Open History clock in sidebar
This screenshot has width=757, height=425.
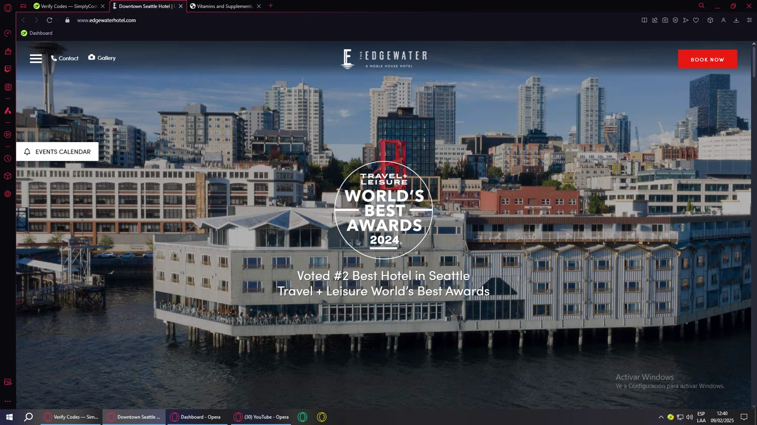pos(8,159)
